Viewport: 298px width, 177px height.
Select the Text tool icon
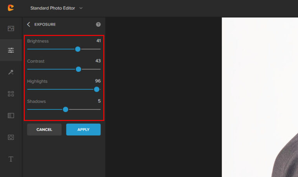click(11, 159)
